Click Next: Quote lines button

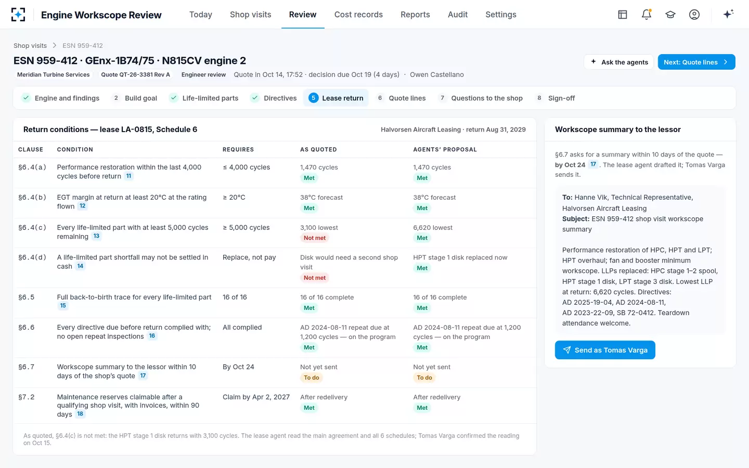coord(696,62)
